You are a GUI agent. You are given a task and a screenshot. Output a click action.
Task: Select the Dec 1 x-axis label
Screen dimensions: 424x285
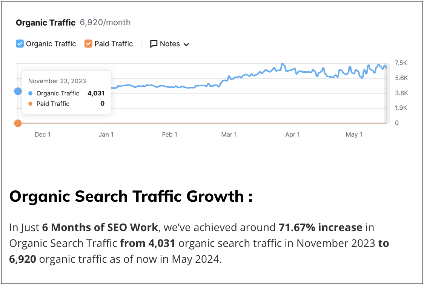42,135
